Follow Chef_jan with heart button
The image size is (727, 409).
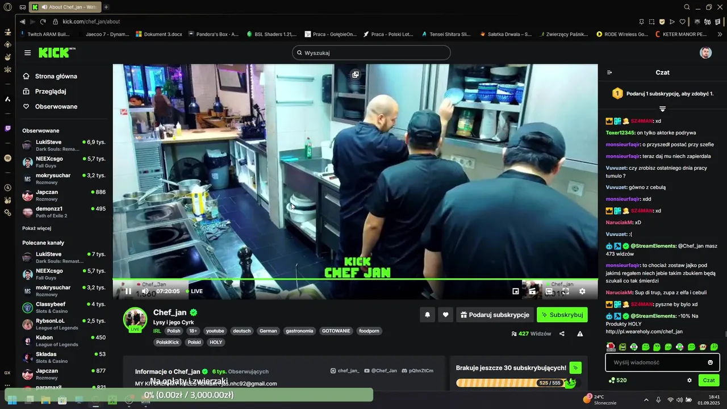[446, 315]
